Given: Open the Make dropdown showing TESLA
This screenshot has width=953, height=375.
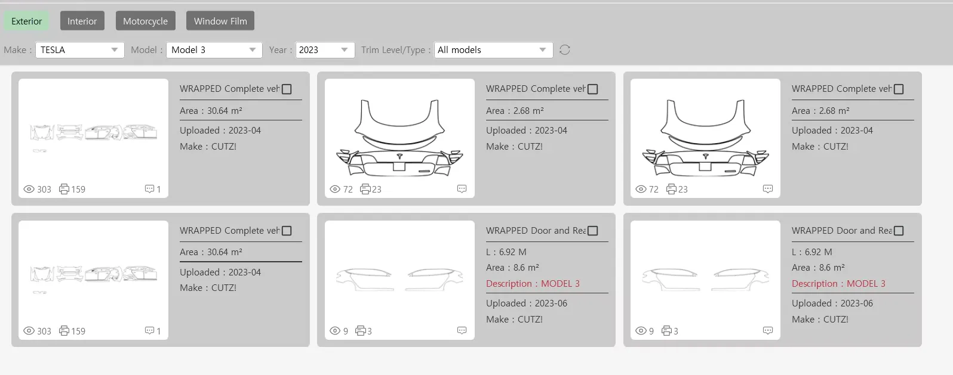Looking at the screenshot, I should (80, 50).
